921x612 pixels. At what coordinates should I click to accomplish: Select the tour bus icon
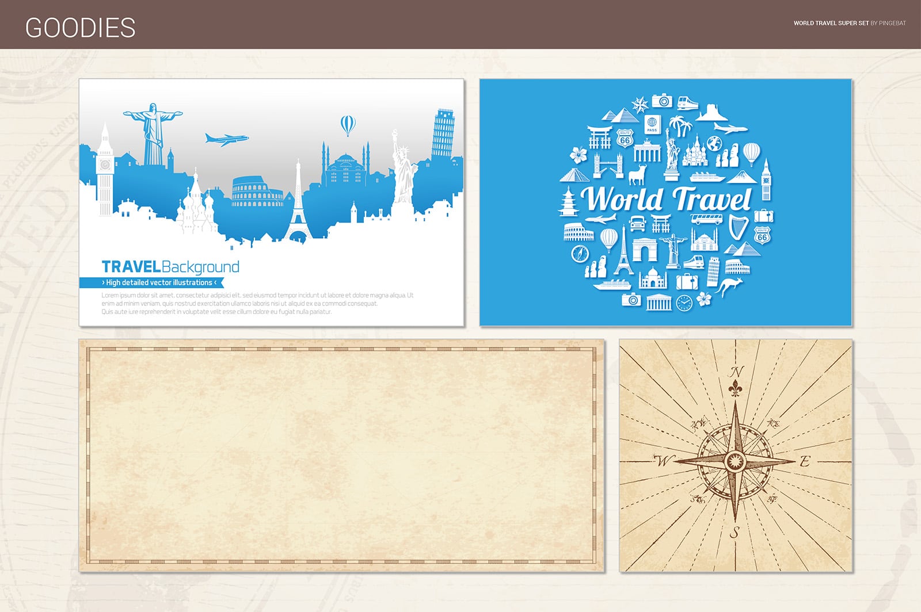click(x=706, y=219)
